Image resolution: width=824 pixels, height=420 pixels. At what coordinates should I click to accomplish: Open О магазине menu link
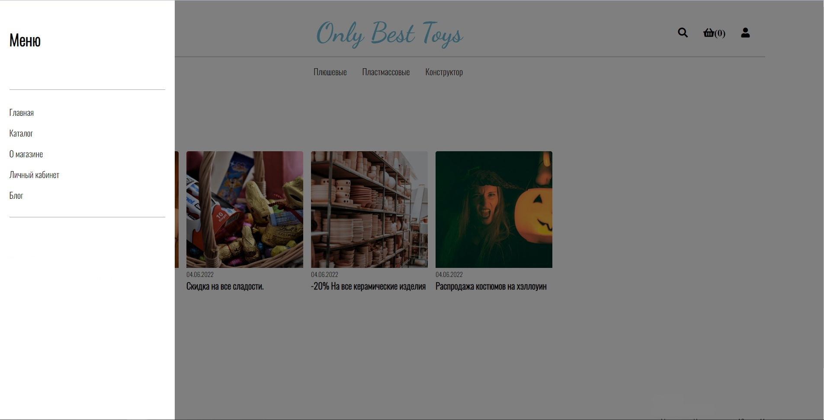pos(26,154)
